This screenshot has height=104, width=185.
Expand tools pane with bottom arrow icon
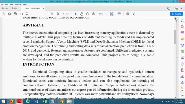(182, 95)
